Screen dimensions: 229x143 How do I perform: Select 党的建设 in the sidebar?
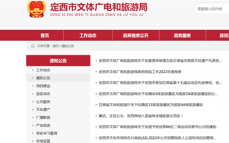point(43,86)
